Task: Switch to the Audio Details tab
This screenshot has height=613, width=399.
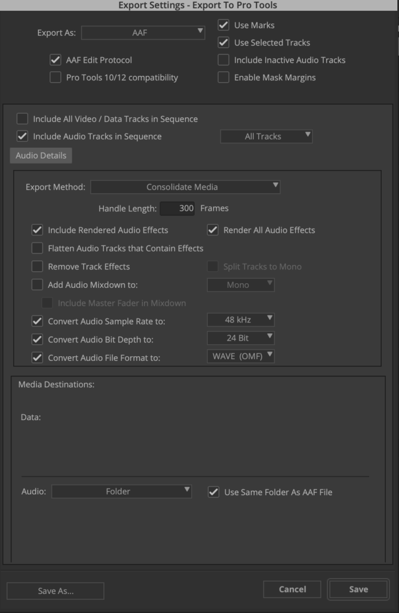Action: [41, 156]
